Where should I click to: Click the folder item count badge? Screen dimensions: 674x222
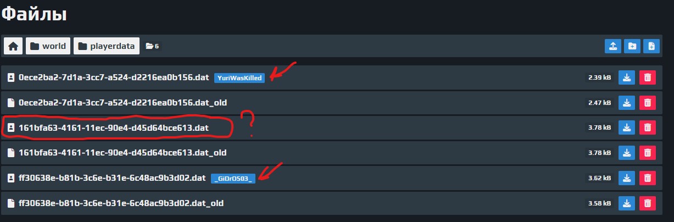(152, 47)
